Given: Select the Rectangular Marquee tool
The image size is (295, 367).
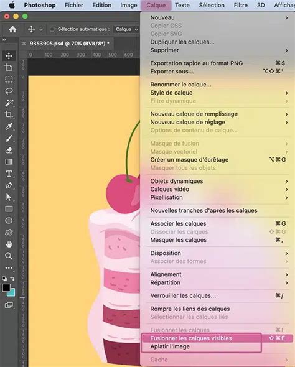Looking at the screenshot, I should click(x=9, y=80).
